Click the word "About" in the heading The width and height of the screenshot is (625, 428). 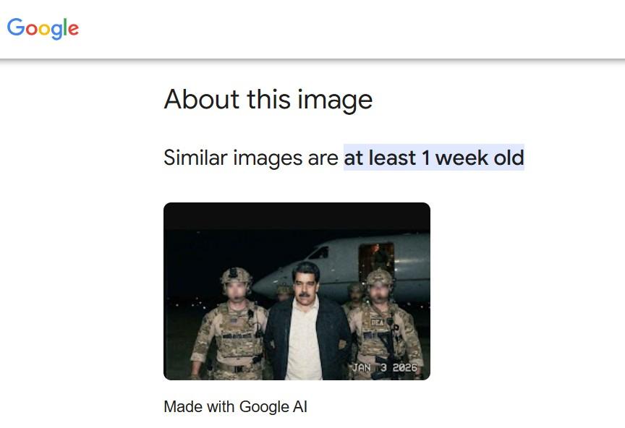click(x=195, y=99)
